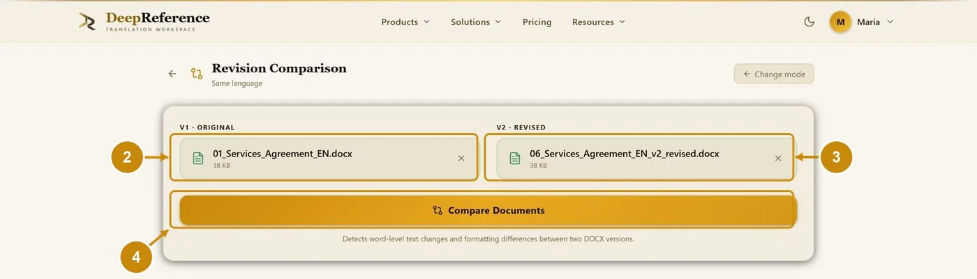
Task: Click the DeepReference logo icon
Action: (x=87, y=22)
